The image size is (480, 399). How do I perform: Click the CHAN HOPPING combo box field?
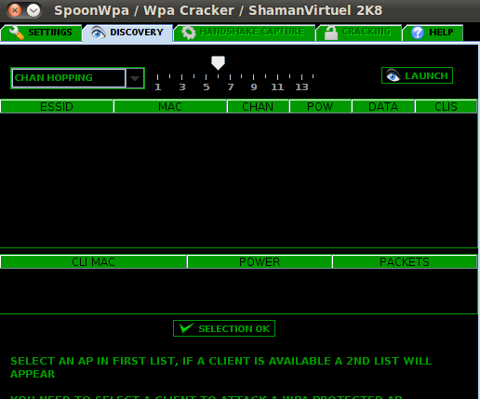coord(69,78)
